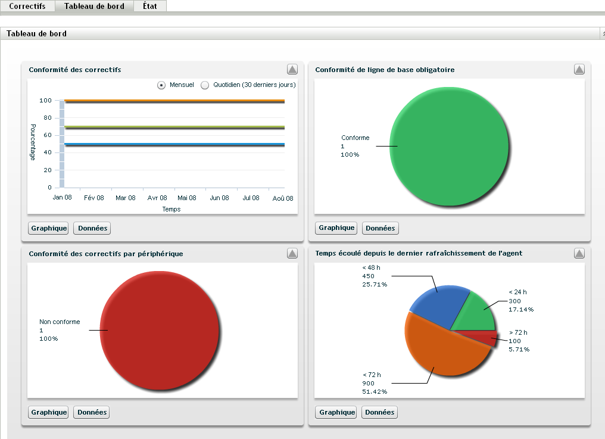
Task: Collapse the Conformité des correctifs panel
Action: (x=292, y=70)
